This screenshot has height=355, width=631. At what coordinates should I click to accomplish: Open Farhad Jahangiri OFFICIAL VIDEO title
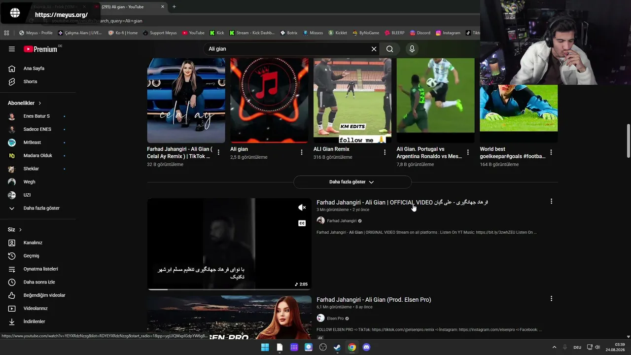coord(402,203)
